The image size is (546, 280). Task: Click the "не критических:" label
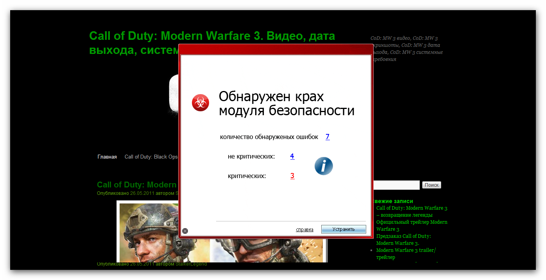[x=251, y=157]
